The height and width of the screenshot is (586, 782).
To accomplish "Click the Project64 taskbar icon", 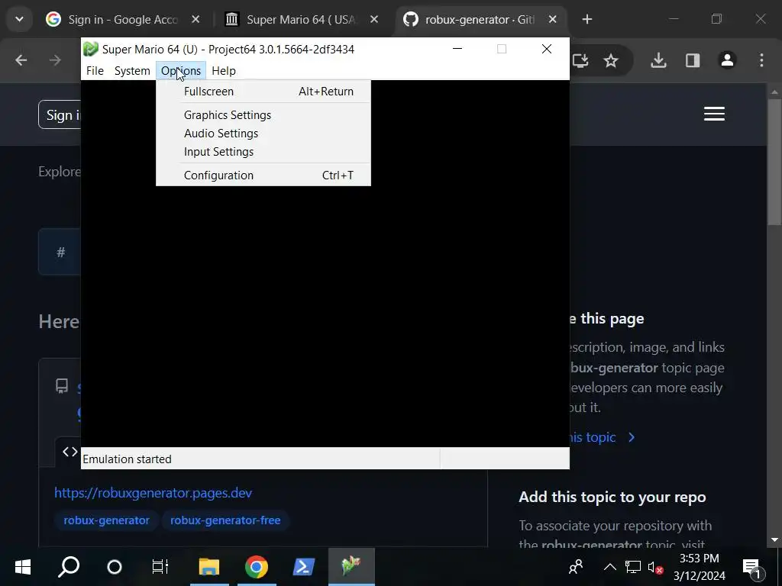I will 351,567.
